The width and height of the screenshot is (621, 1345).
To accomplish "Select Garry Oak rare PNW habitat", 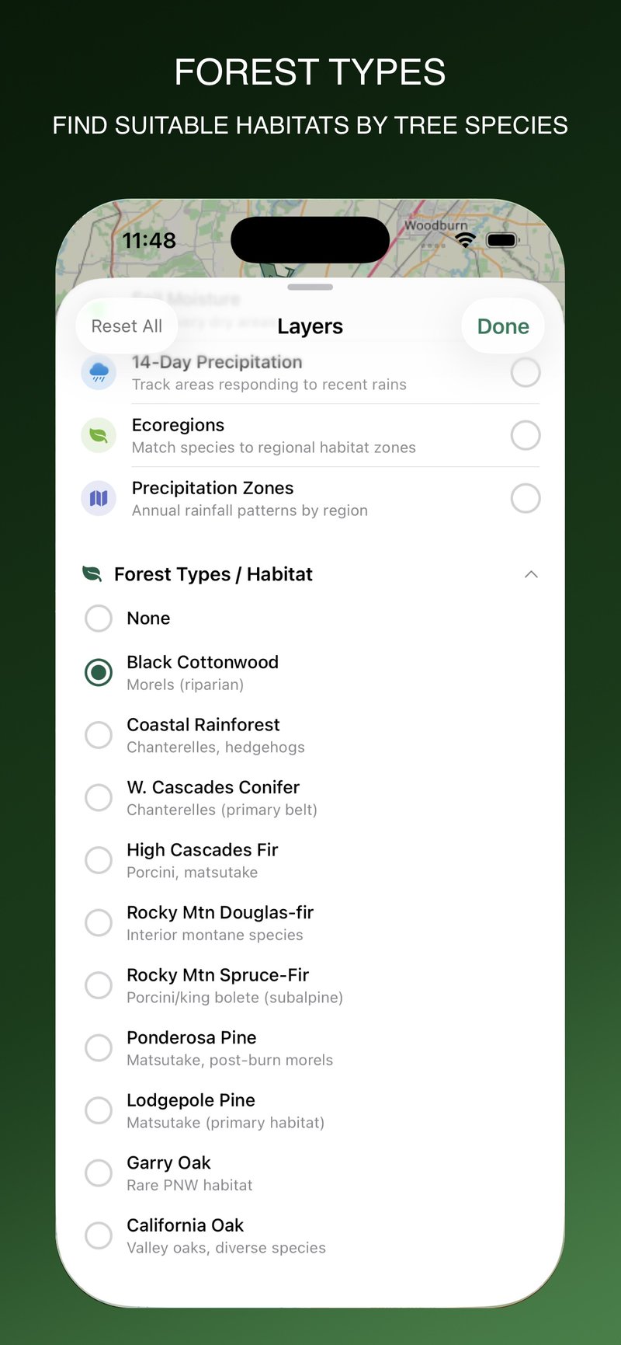I will tap(99, 1173).
